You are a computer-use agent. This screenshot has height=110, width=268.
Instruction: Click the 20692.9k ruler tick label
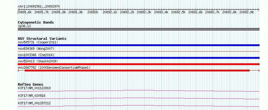tap(247, 12)
